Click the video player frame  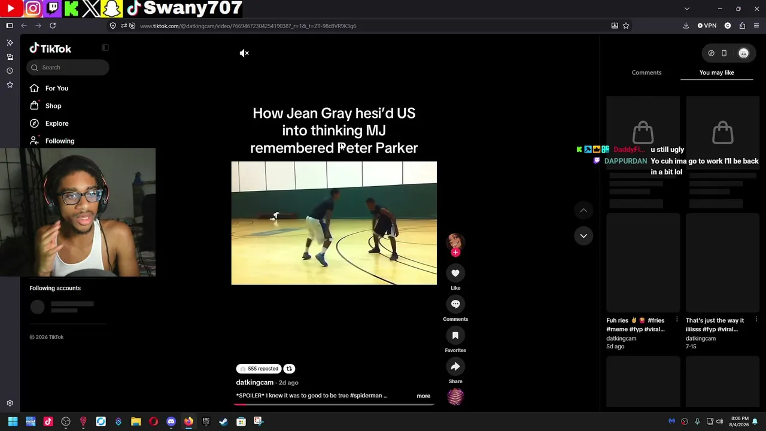pos(334,223)
